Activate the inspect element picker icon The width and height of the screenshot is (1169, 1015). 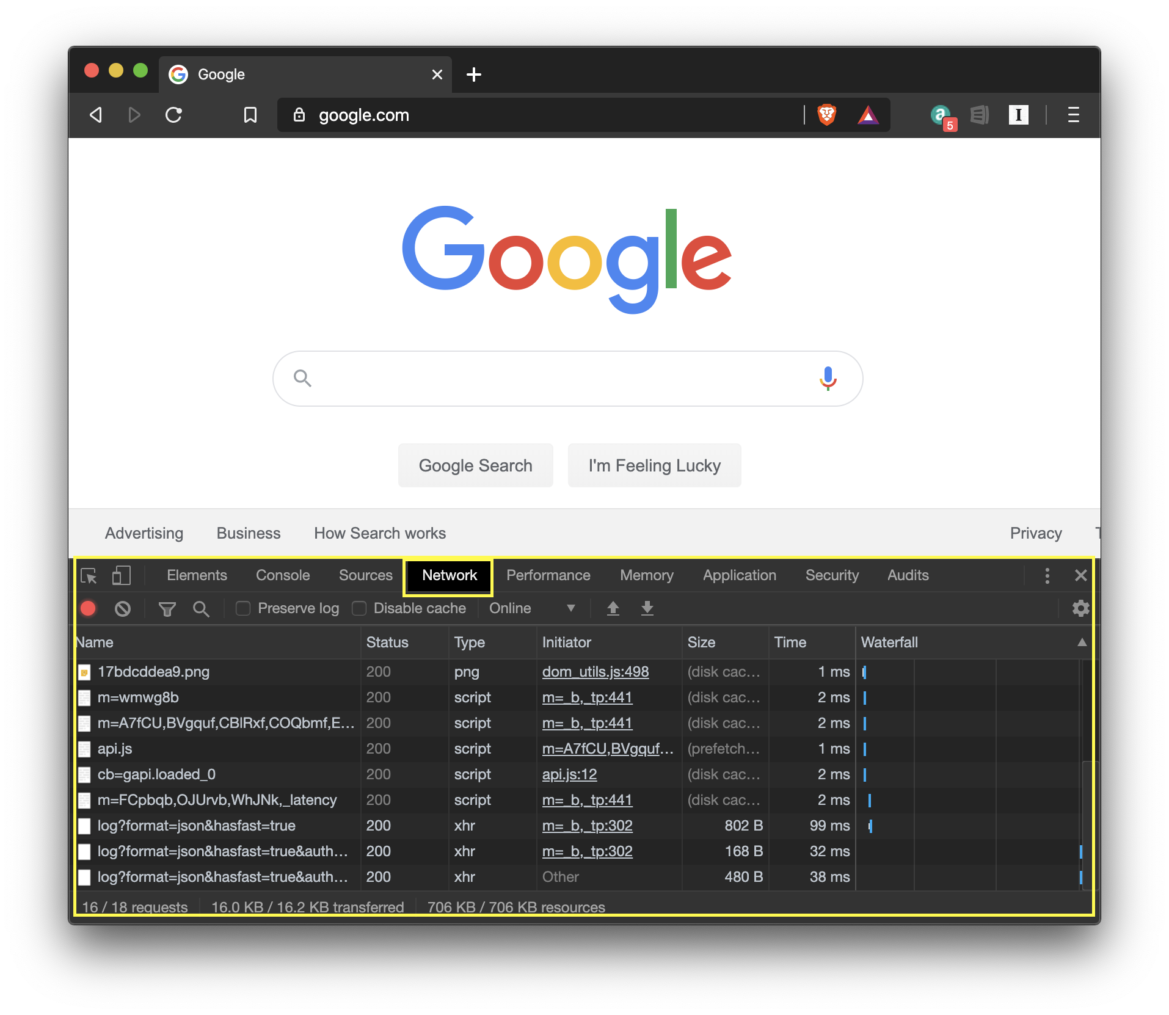tap(89, 575)
